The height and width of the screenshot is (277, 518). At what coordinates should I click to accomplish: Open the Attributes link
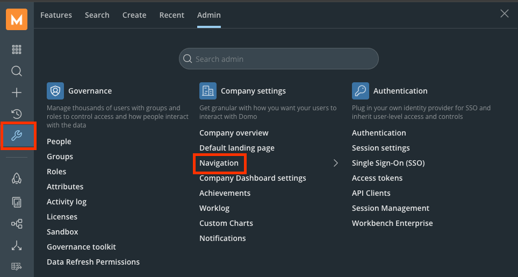coord(65,187)
